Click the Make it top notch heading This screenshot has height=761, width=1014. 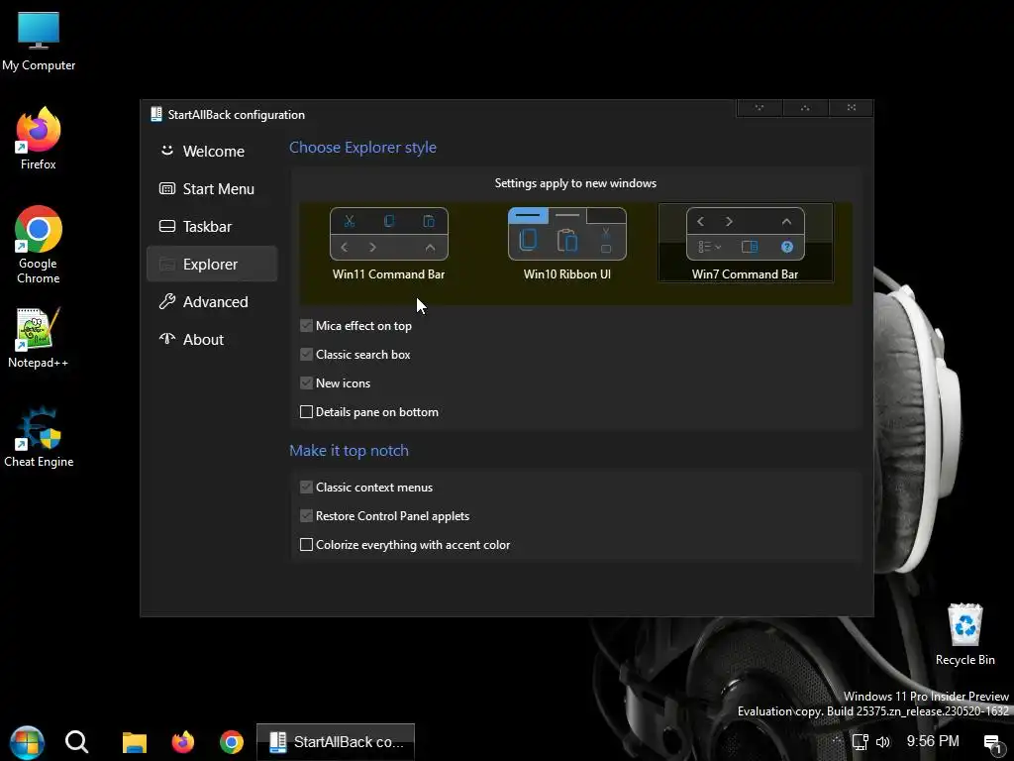point(350,451)
